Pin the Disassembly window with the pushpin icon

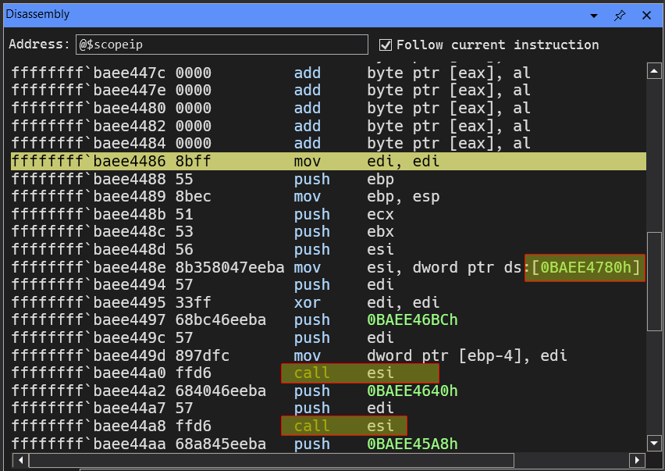[620, 15]
